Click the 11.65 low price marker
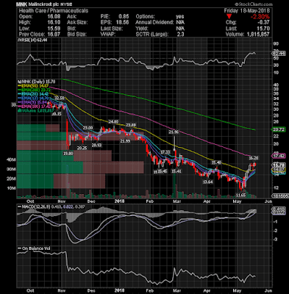Image resolution: width=289 pixels, height=294 pixels. [x=241, y=195]
